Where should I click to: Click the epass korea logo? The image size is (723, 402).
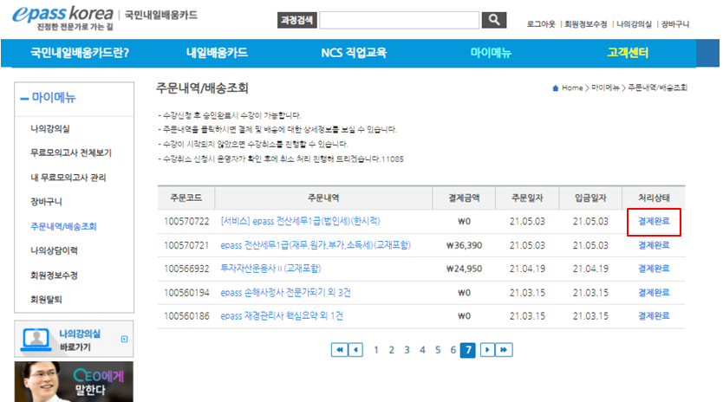(62, 17)
